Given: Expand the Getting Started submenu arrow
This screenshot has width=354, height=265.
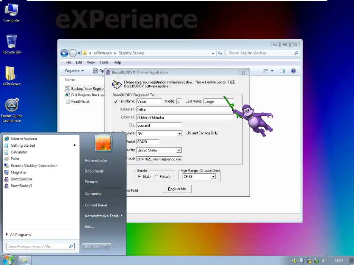Looking at the screenshot, I should point(75,145).
